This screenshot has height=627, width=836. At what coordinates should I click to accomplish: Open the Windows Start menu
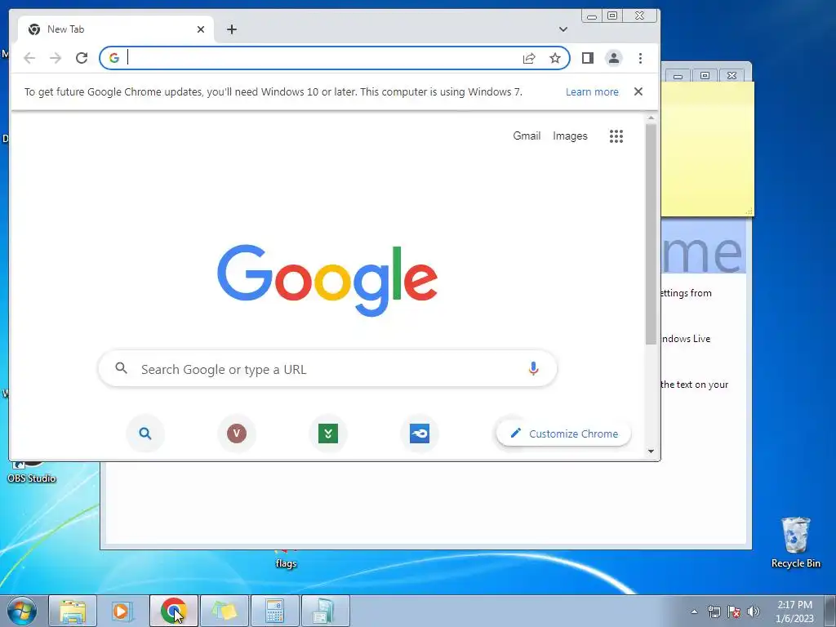click(22, 611)
